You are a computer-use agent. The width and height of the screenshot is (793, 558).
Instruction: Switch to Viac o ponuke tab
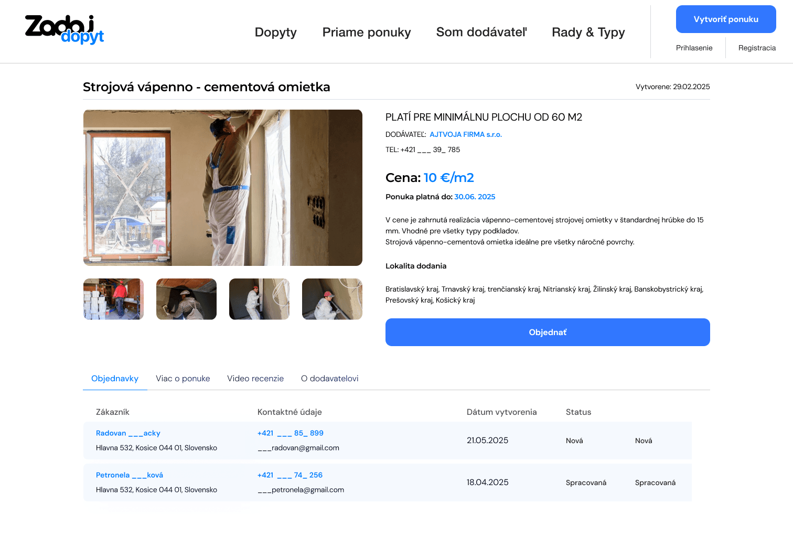tap(183, 379)
